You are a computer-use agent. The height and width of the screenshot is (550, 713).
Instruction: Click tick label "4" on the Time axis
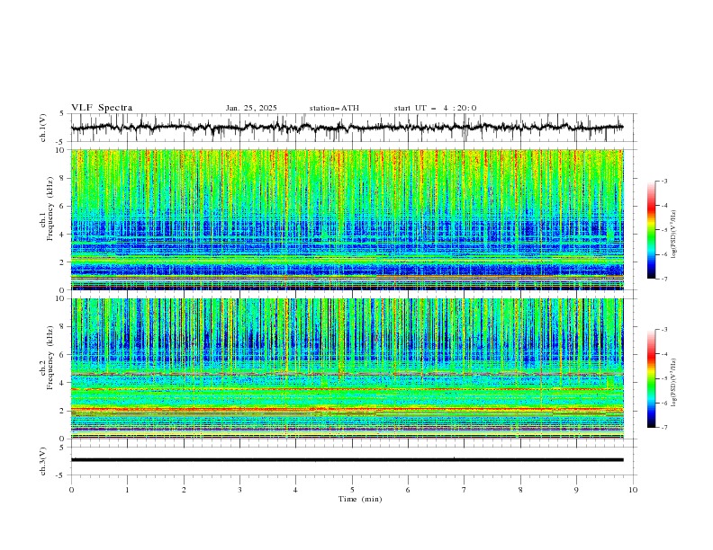point(295,490)
